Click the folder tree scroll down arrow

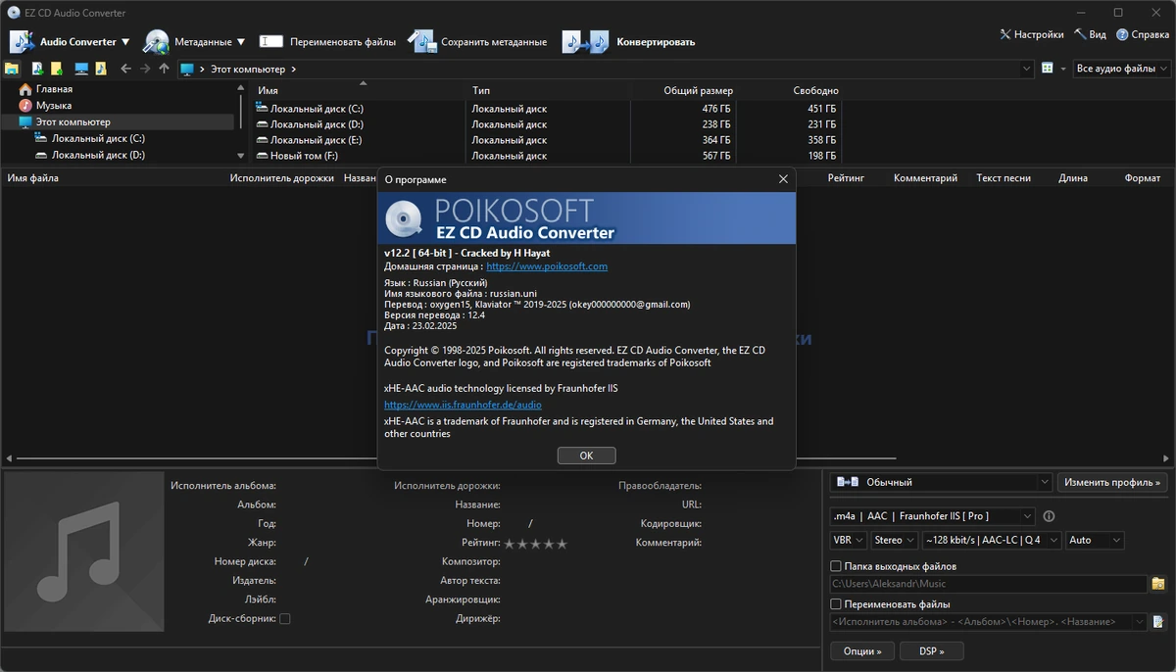pos(241,155)
